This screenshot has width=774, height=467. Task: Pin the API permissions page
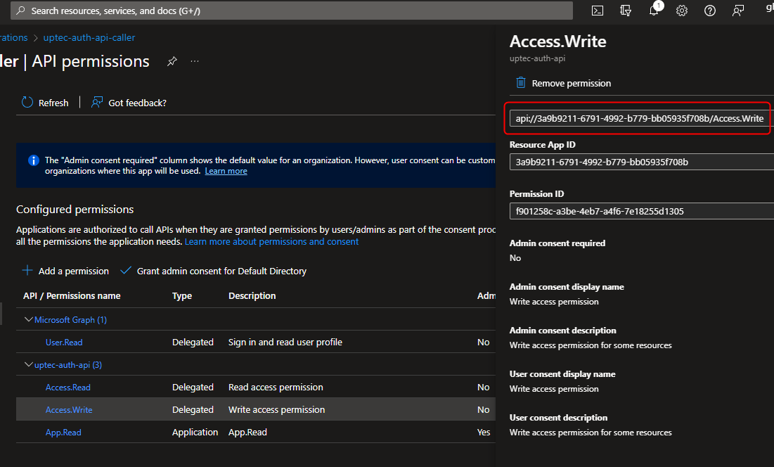pos(172,62)
